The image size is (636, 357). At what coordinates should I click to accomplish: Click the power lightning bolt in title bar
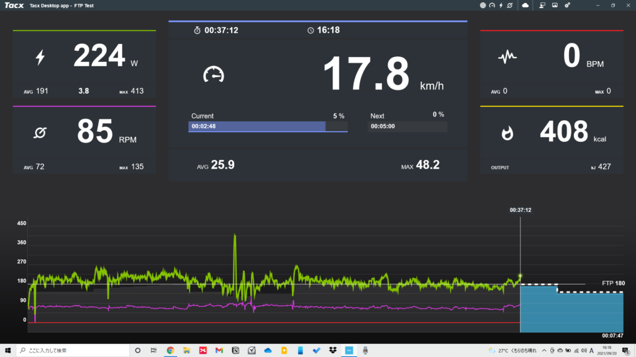[x=501, y=5]
